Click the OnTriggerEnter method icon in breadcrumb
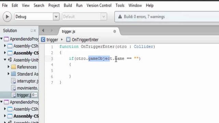 [68, 40]
